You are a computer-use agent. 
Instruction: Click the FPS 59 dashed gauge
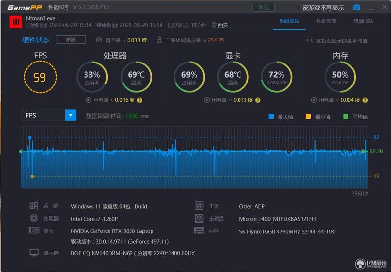tap(41, 77)
